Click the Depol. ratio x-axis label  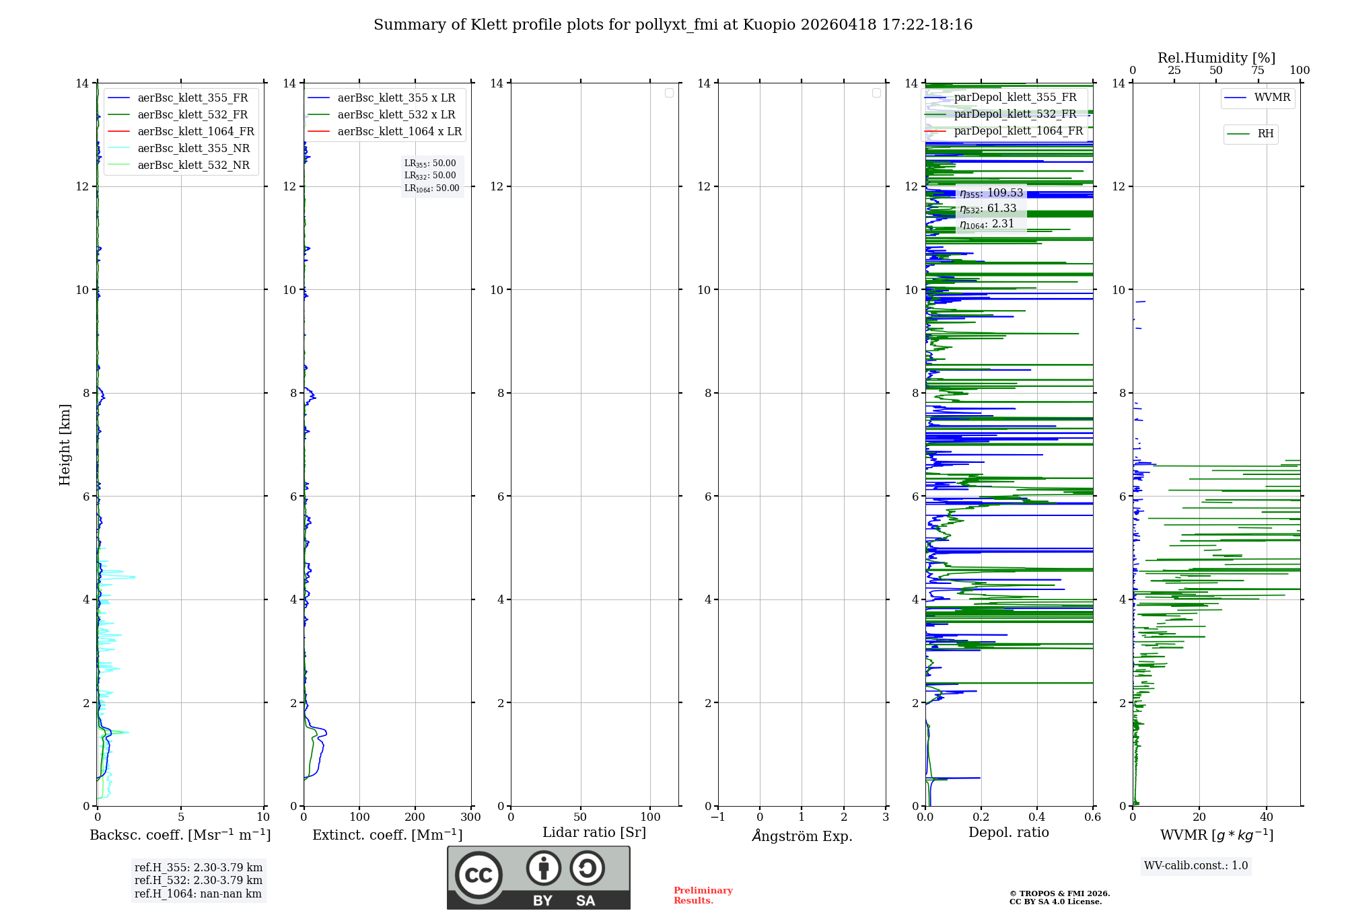[x=1008, y=832]
